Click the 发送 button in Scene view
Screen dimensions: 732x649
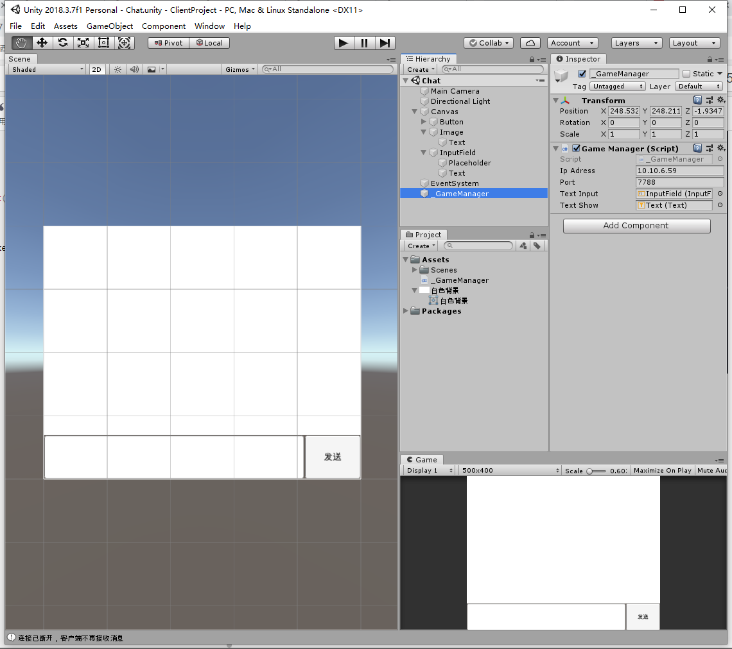(333, 457)
